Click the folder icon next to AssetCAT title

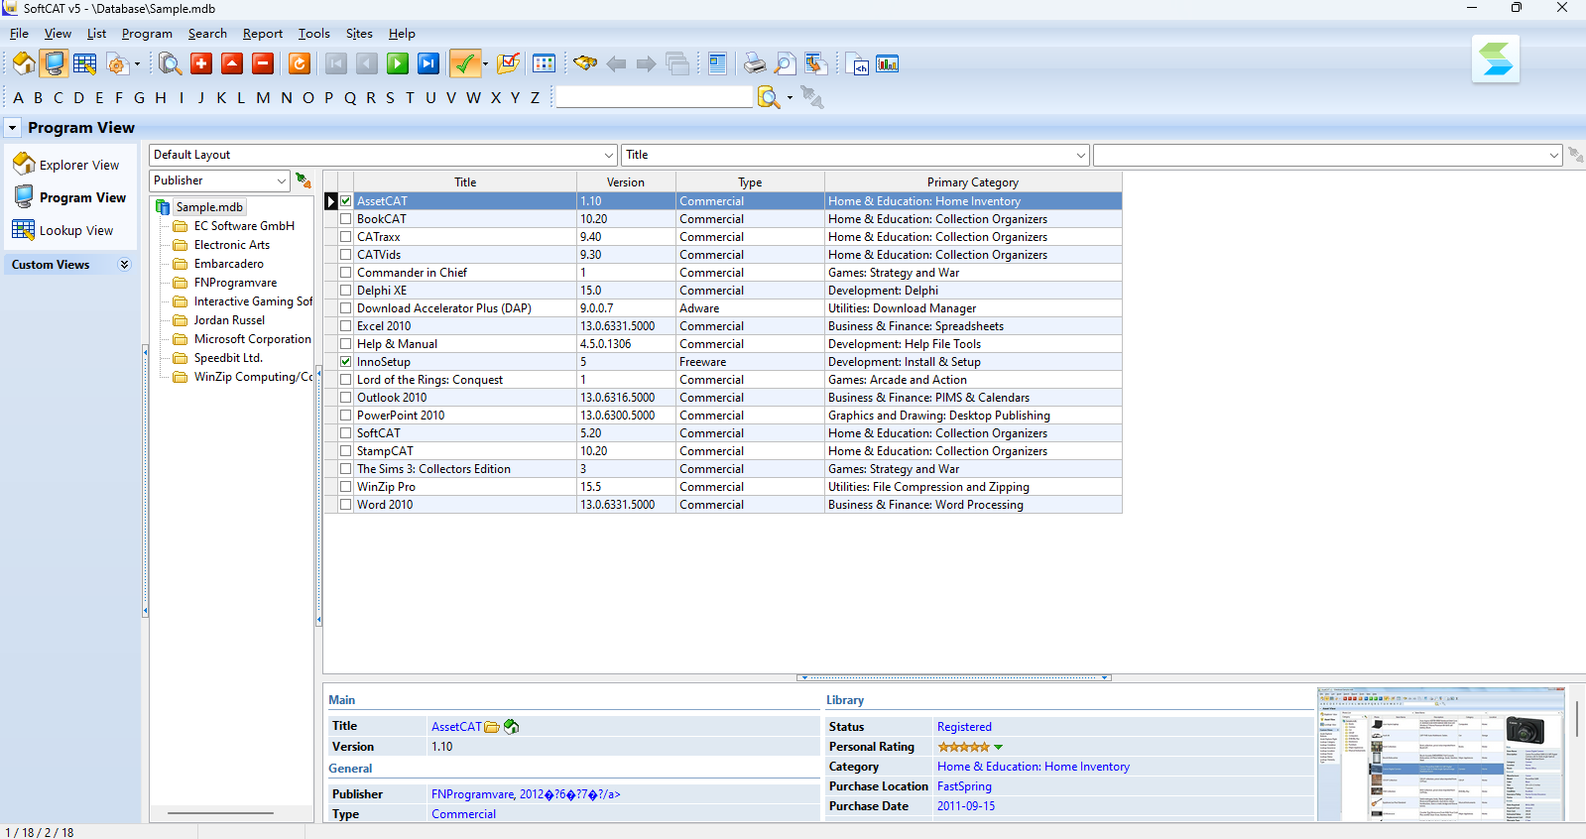click(x=492, y=727)
